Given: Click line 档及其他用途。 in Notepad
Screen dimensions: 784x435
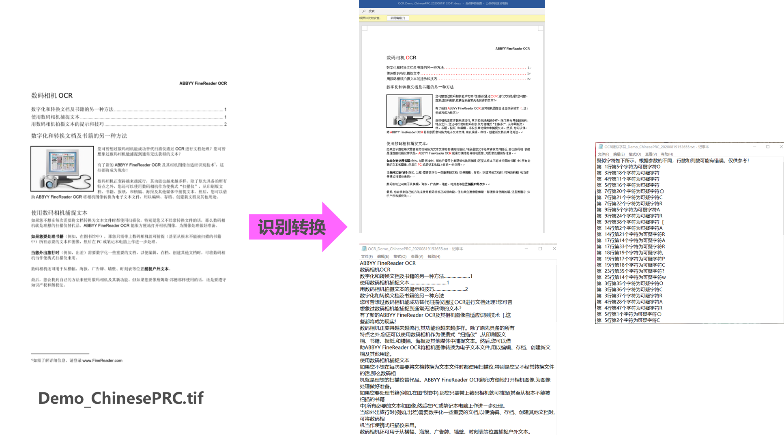Looking at the screenshot, I should pos(376,354).
